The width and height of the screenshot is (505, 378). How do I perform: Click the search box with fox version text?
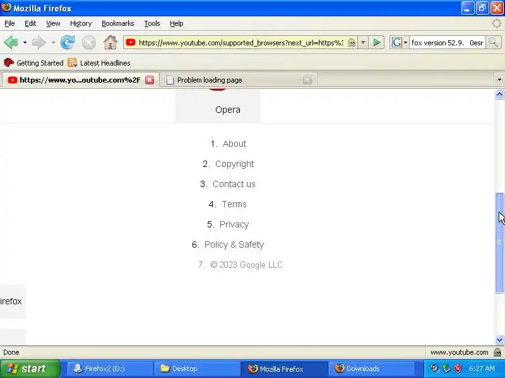[x=447, y=43]
